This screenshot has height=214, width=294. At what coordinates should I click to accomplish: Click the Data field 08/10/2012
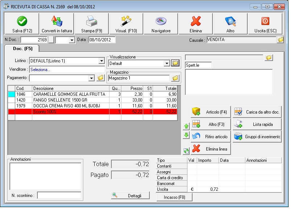pos(102,40)
